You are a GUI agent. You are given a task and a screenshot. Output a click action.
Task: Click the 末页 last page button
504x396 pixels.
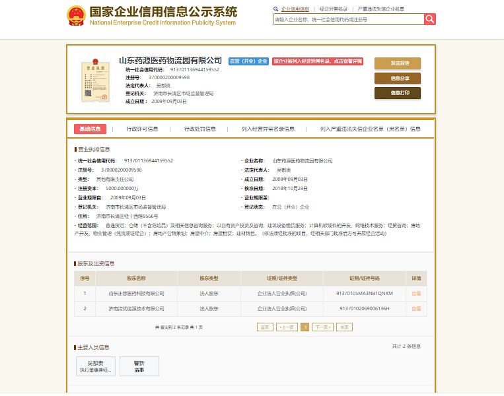click(x=345, y=327)
